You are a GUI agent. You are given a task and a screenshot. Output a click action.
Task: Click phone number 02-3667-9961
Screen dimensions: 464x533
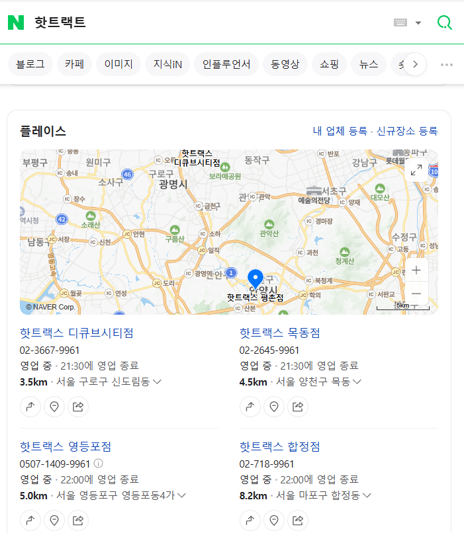click(x=50, y=350)
